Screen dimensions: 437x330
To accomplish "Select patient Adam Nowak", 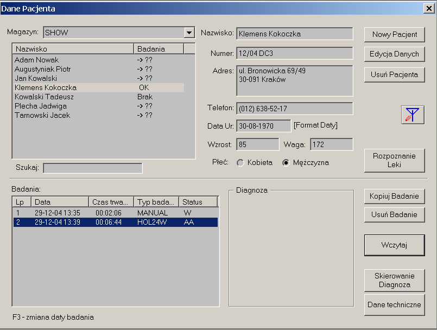I will (99, 60).
